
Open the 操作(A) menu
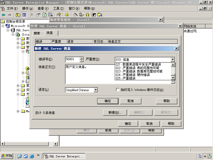28,9
